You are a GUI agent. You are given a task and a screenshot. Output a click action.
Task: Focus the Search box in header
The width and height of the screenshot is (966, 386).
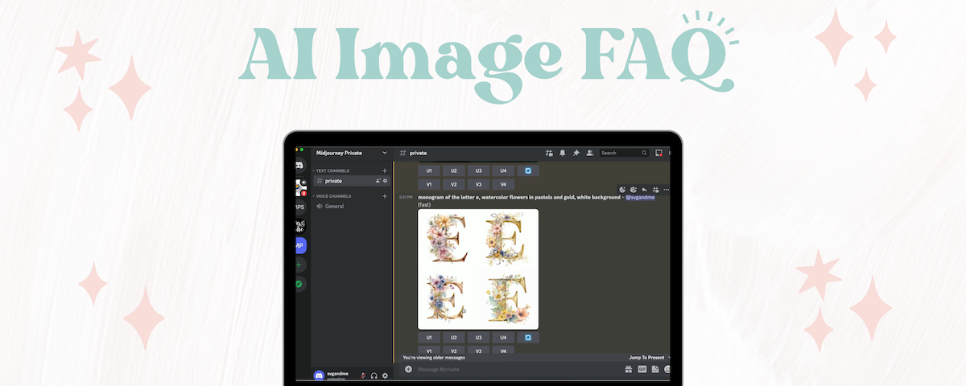pyautogui.click(x=624, y=152)
